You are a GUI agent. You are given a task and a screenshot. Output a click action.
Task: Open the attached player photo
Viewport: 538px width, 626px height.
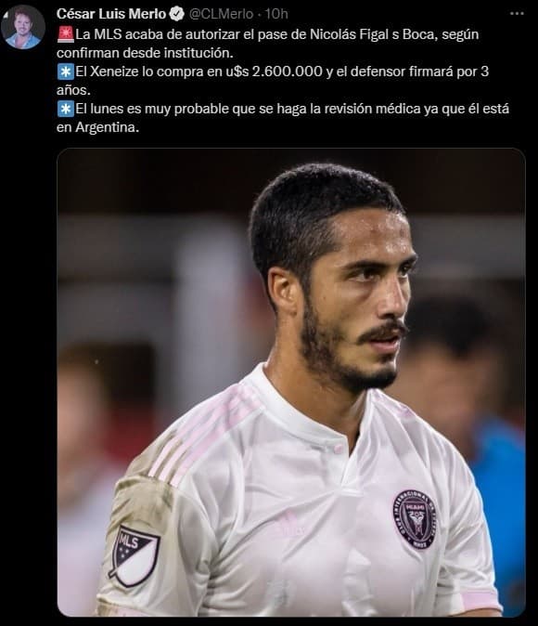coord(291,382)
